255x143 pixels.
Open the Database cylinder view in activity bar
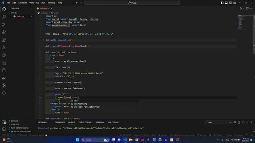point(4,70)
